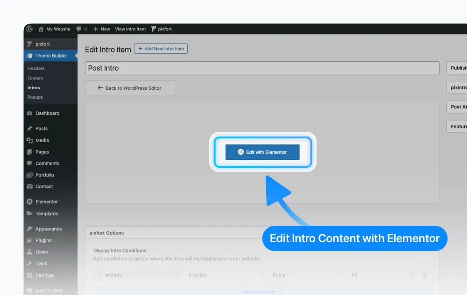This screenshot has height=295, width=467.
Task: Click Add New Intro Item button
Action: point(161,49)
